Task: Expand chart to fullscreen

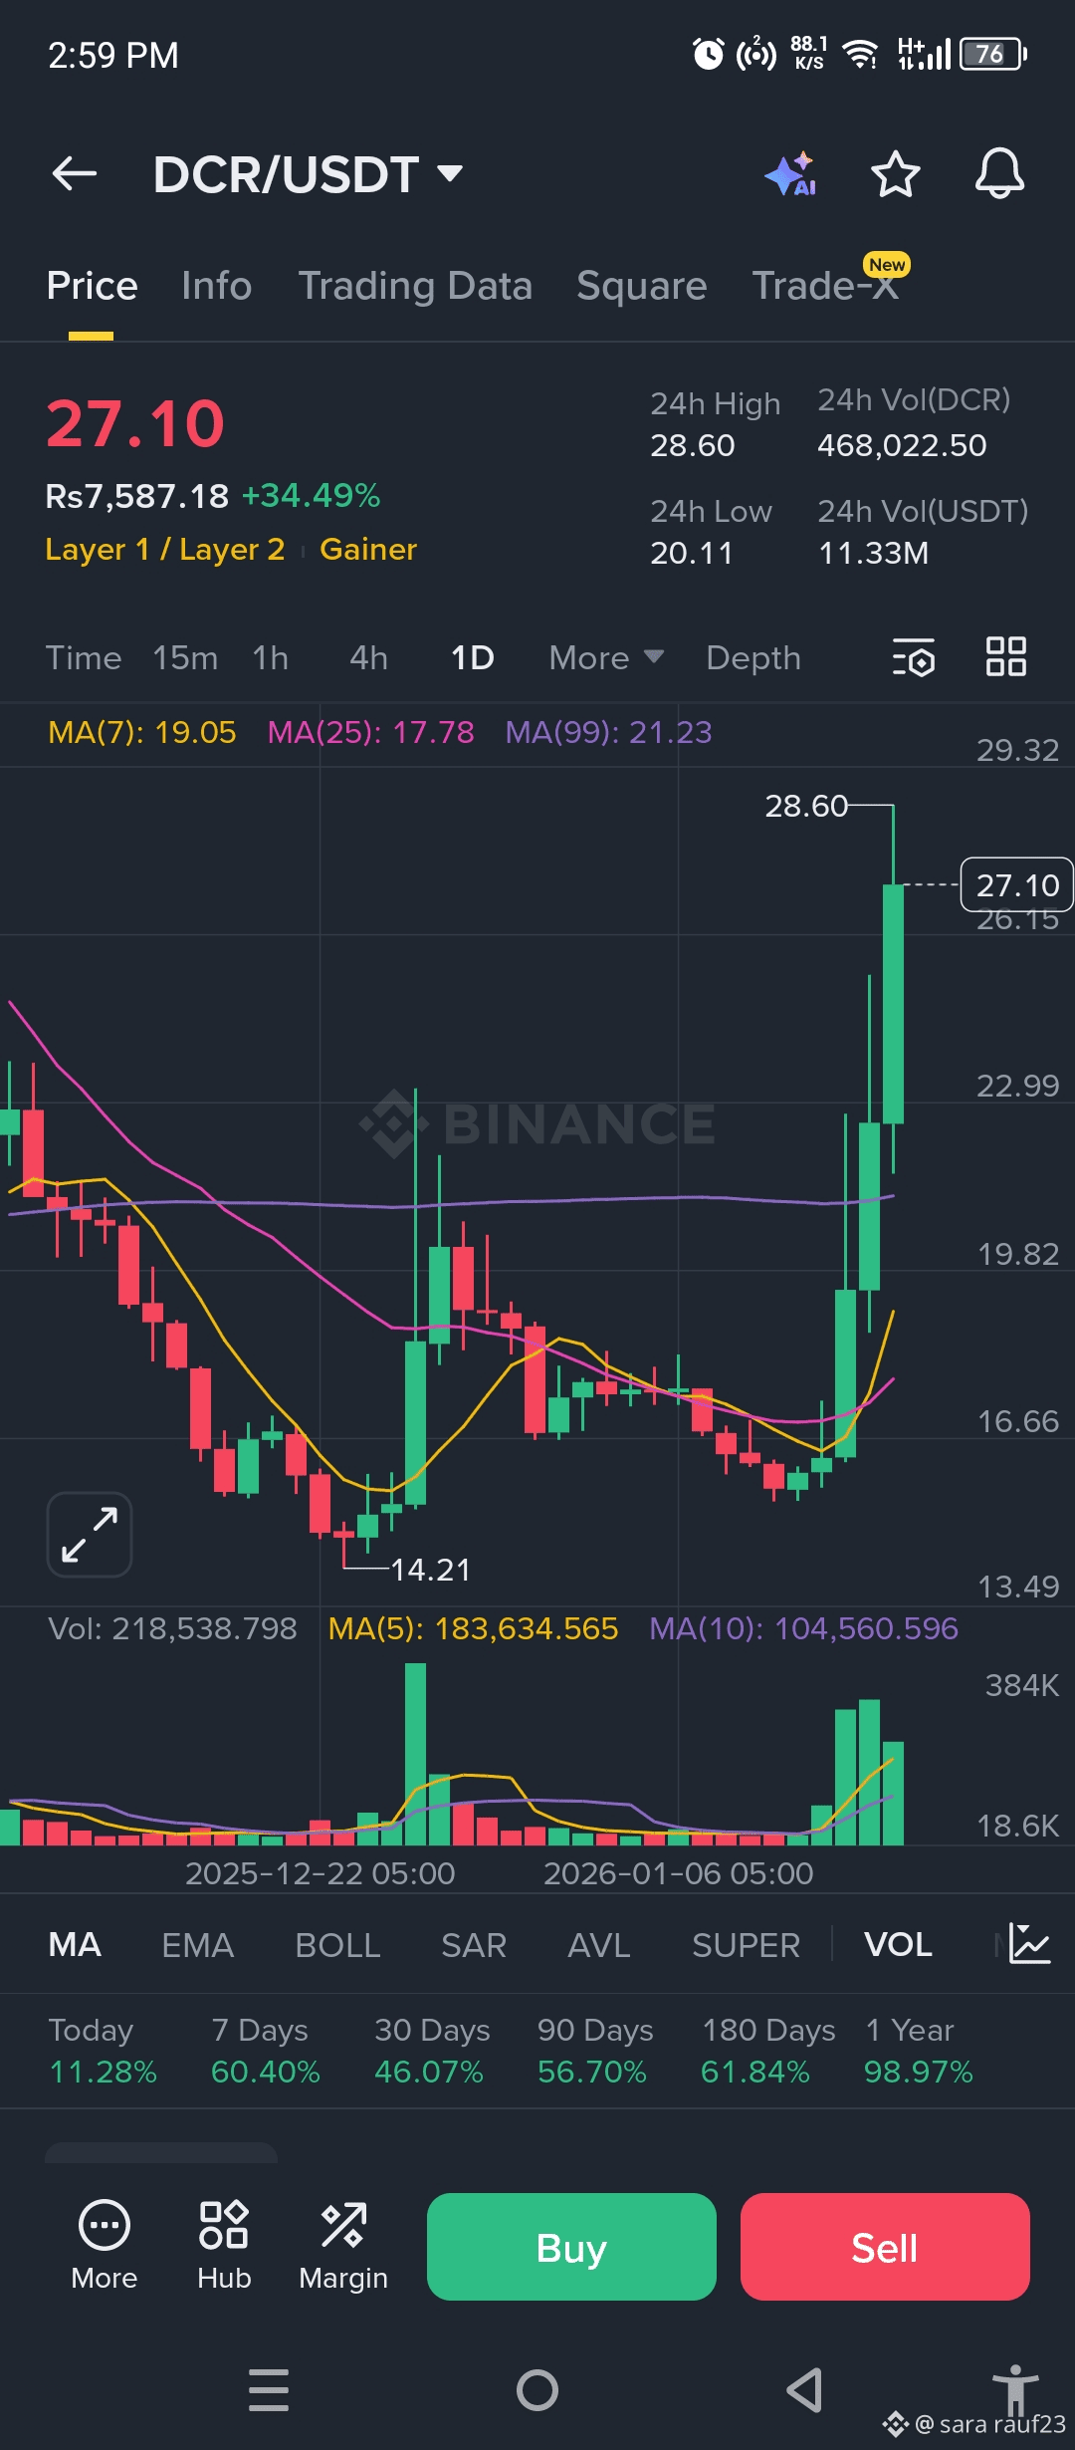Action: pos(90,1535)
